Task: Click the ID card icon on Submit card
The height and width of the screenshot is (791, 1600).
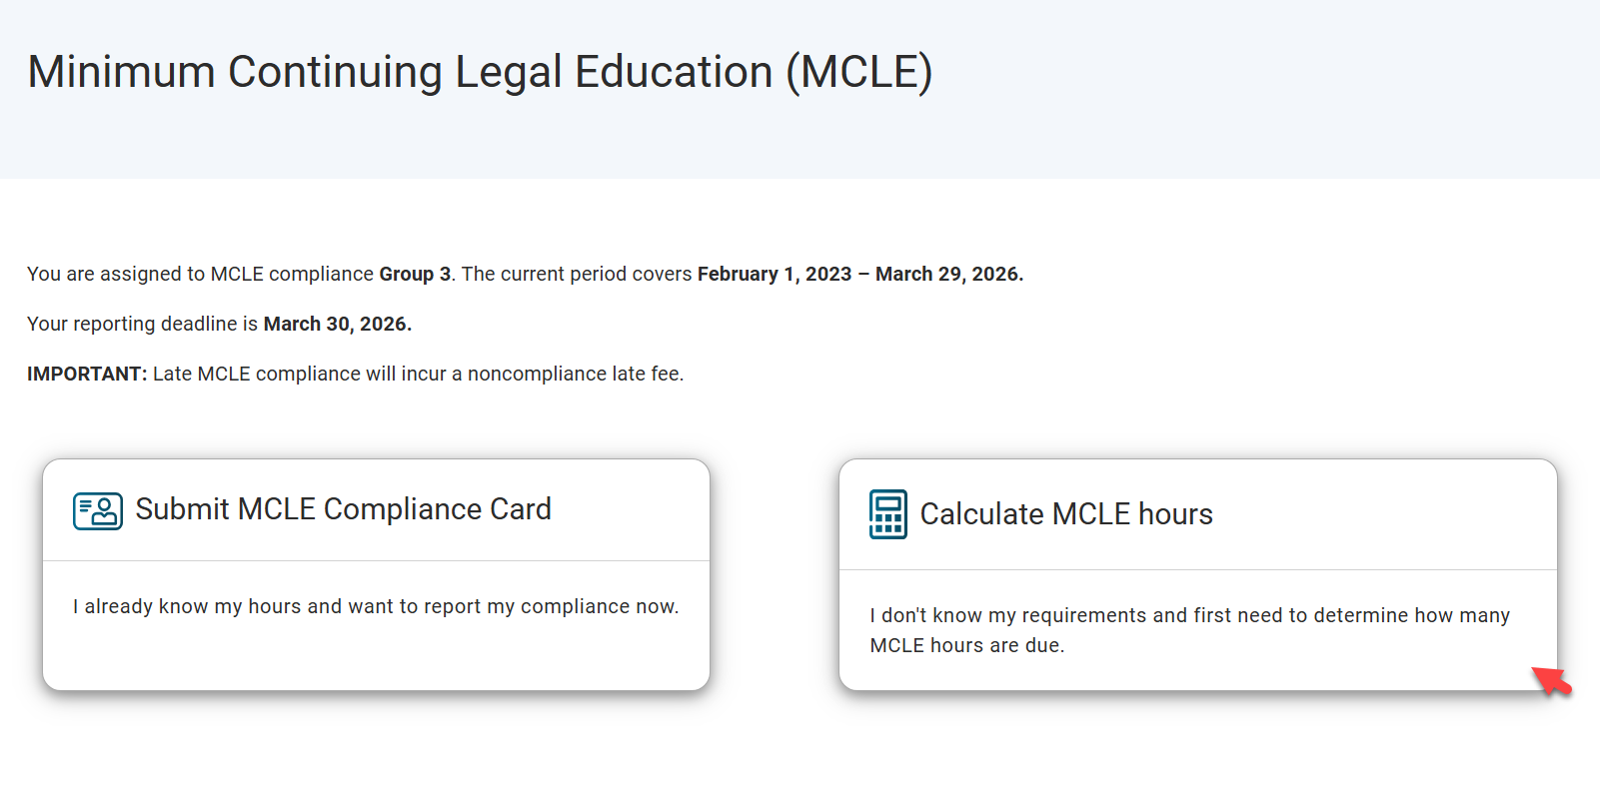Action: 97,510
